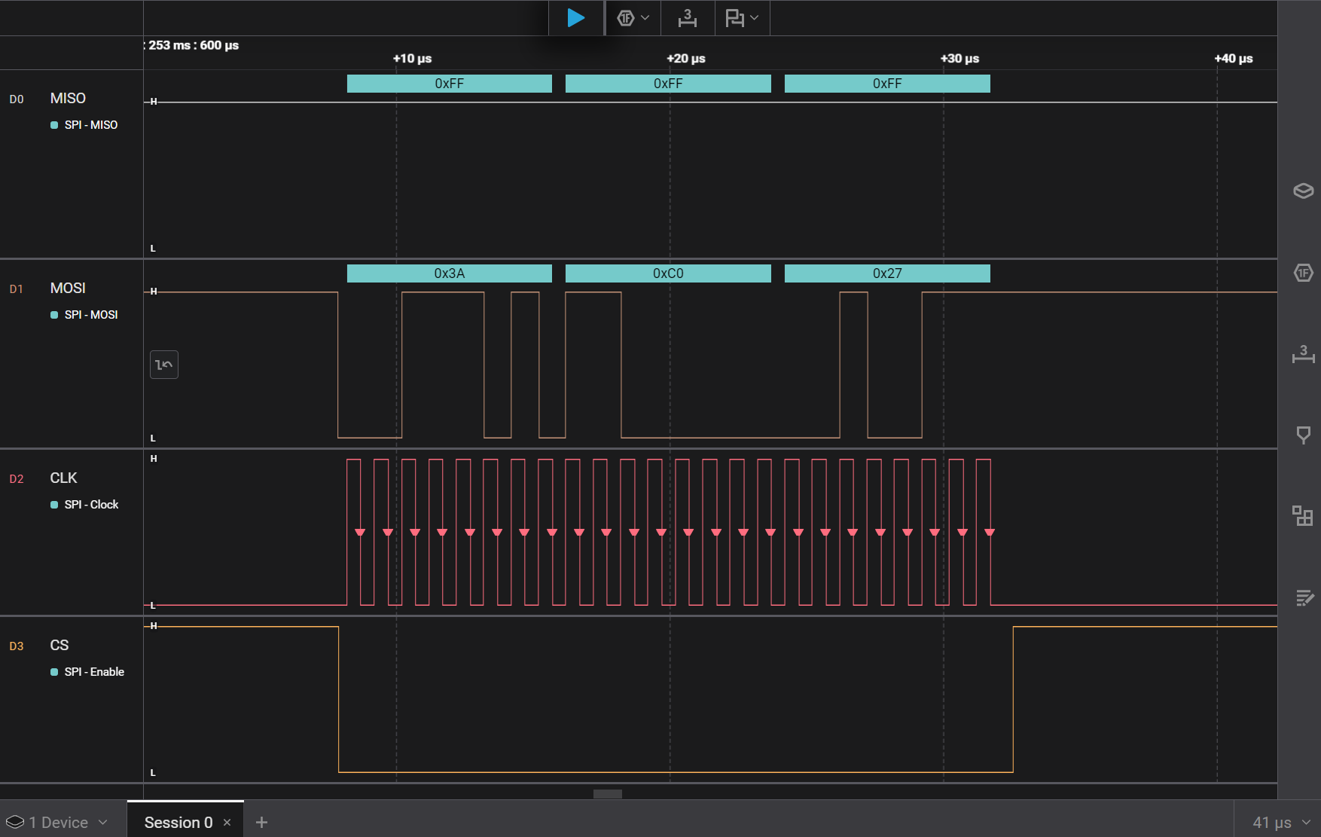Open the 1 Device dropdown
This screenshot has width=1321, height=837.
coord(57,823)
